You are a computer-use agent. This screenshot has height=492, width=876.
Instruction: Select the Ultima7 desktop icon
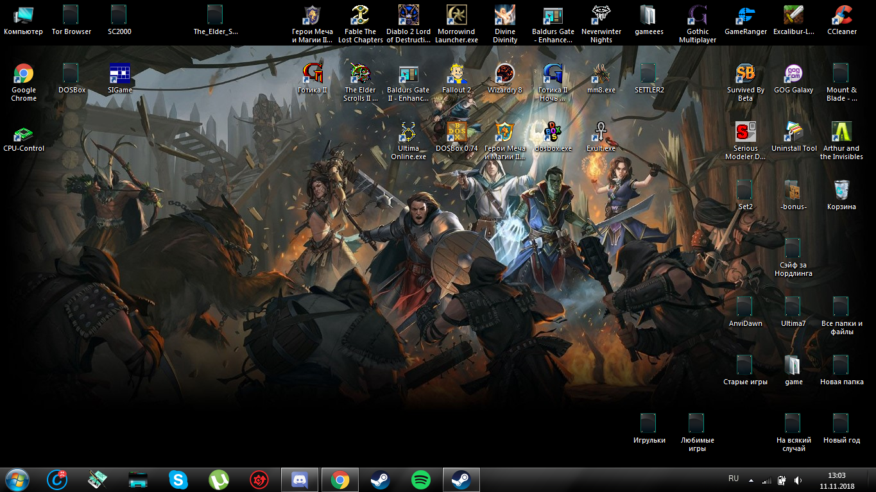click(794, 312)
